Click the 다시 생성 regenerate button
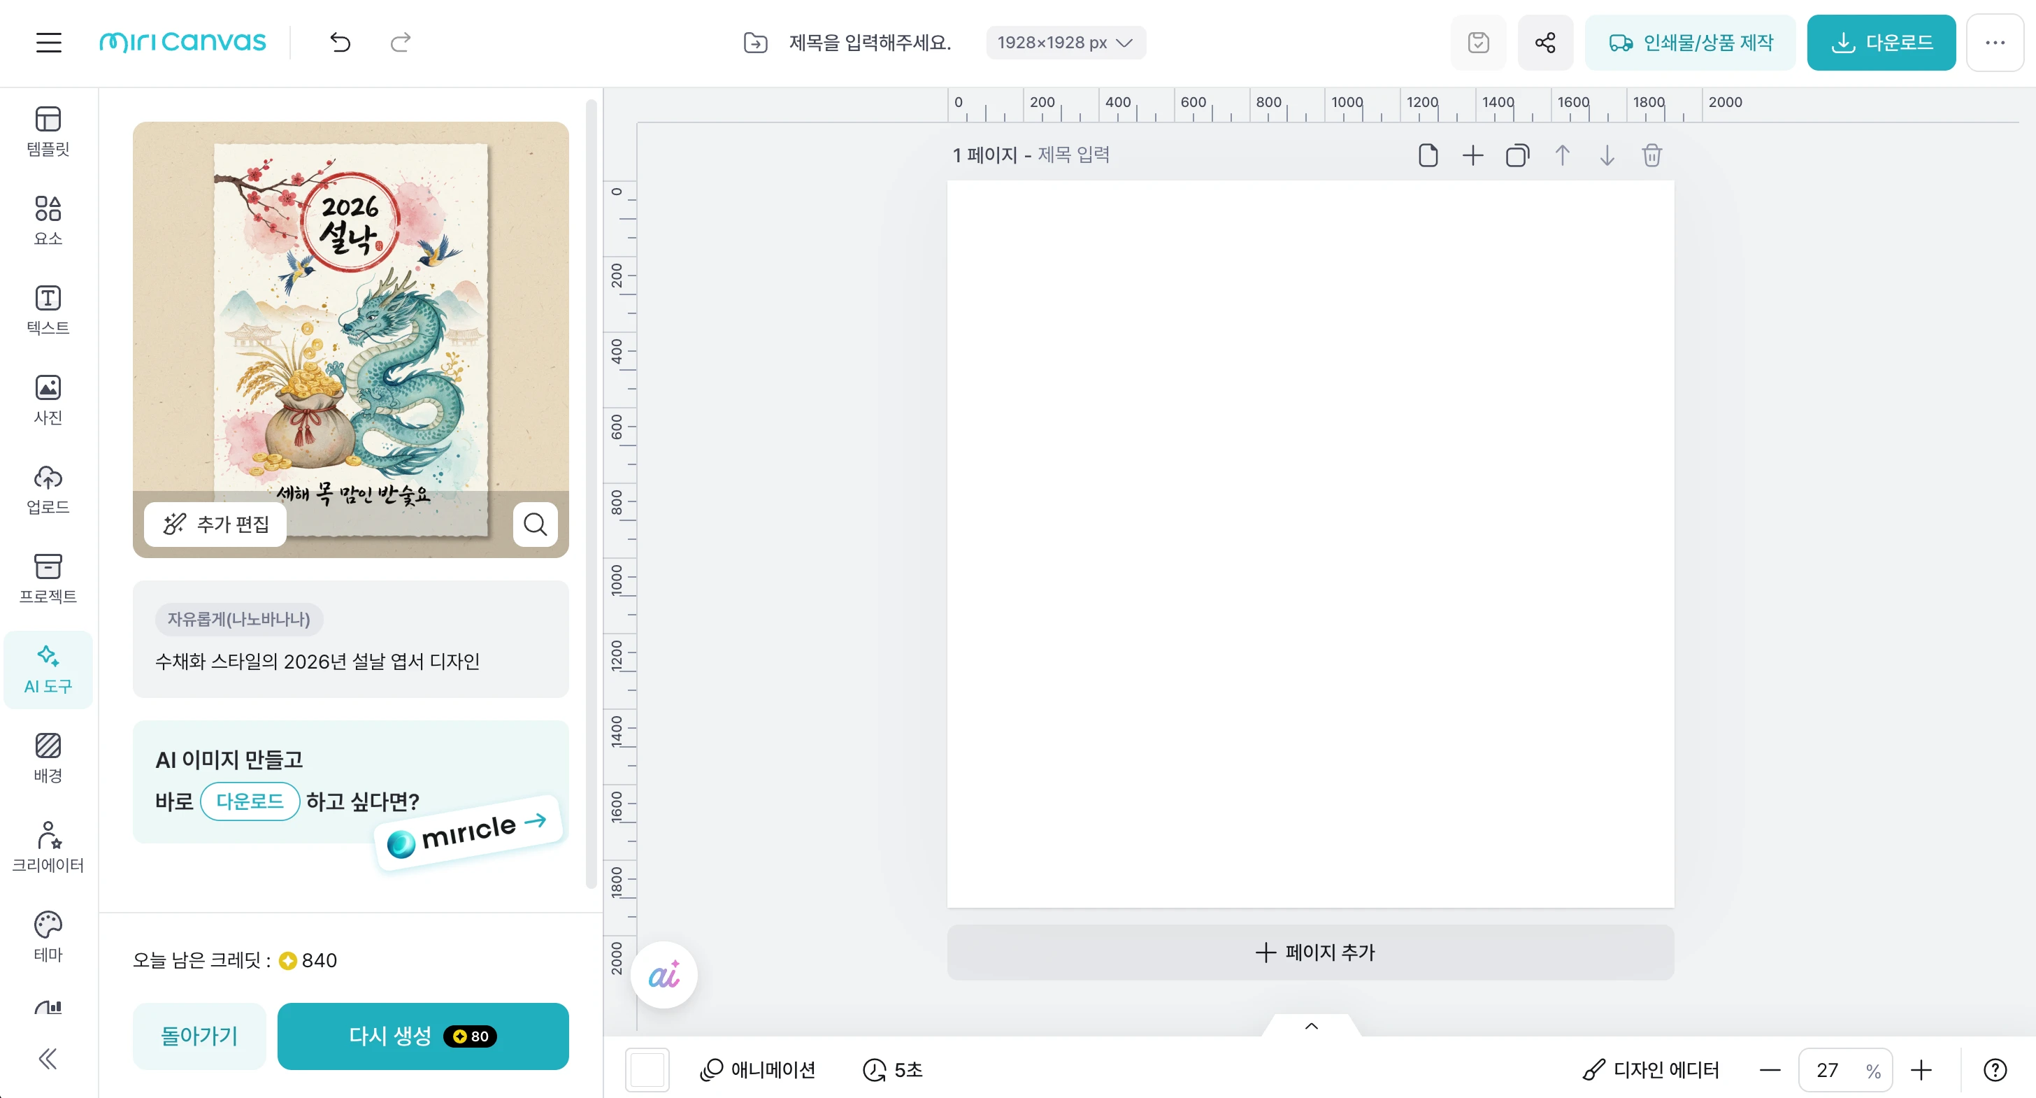The height and width of the screenshot is (1098, 2036). tap(423, 1036)
